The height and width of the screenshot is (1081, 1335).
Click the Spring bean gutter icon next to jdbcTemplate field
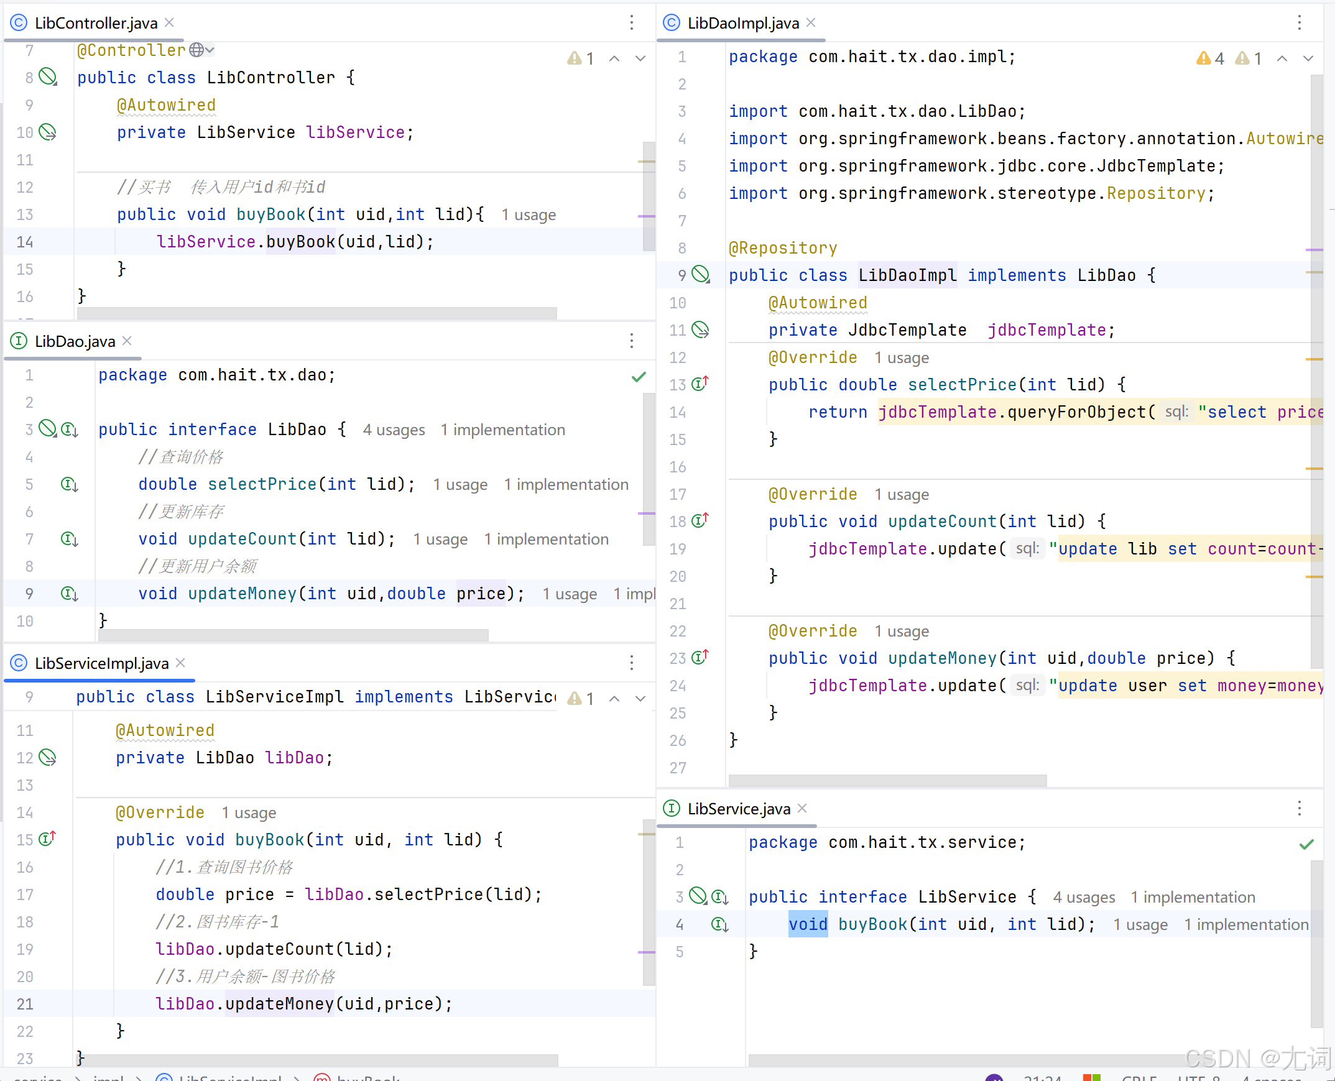pos(700,329)
